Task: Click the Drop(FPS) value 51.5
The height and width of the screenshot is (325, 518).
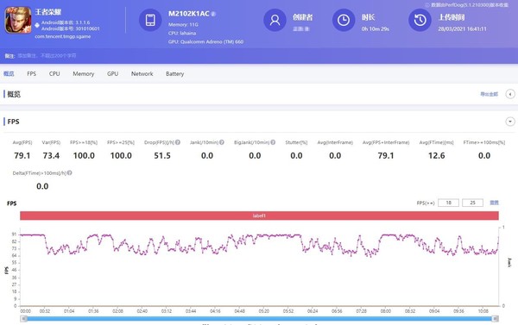Action: [x=162, y=155]
